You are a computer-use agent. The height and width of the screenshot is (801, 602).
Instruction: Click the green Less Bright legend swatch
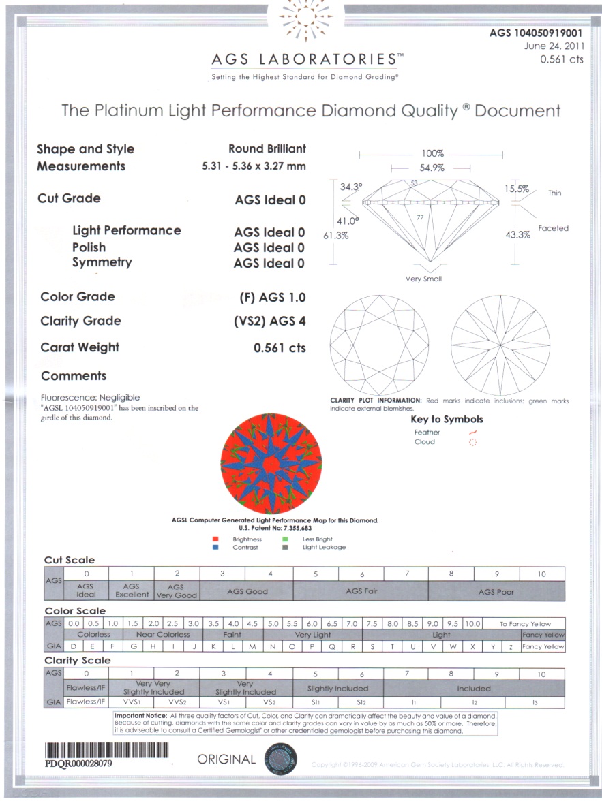pyautogui.click(x=286, y=539)
